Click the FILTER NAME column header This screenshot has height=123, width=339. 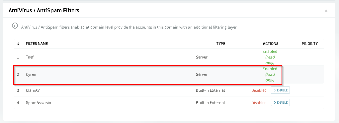tap(37, 44)
